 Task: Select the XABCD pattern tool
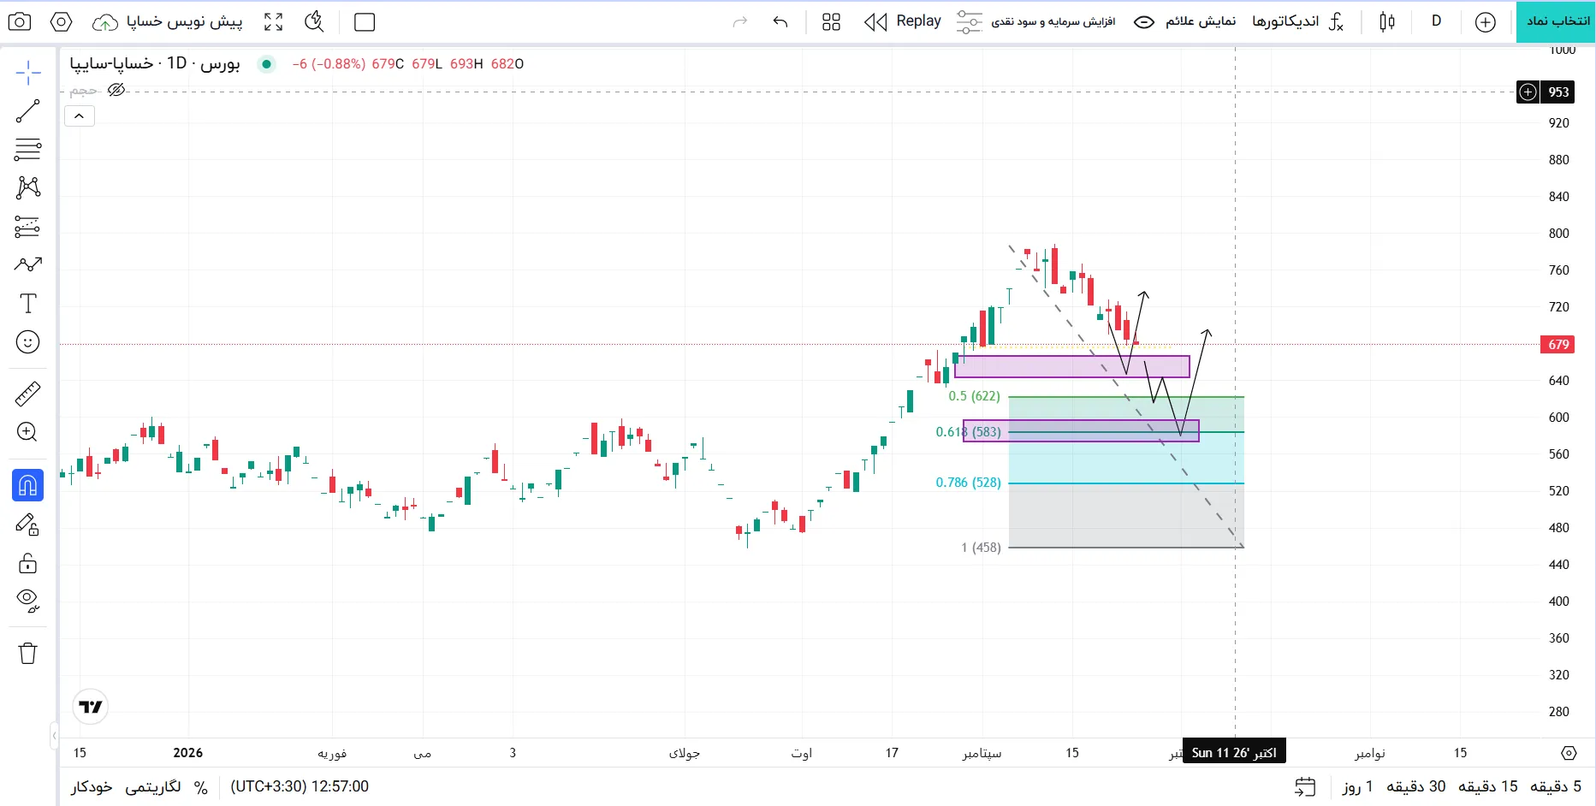point(28,187)
